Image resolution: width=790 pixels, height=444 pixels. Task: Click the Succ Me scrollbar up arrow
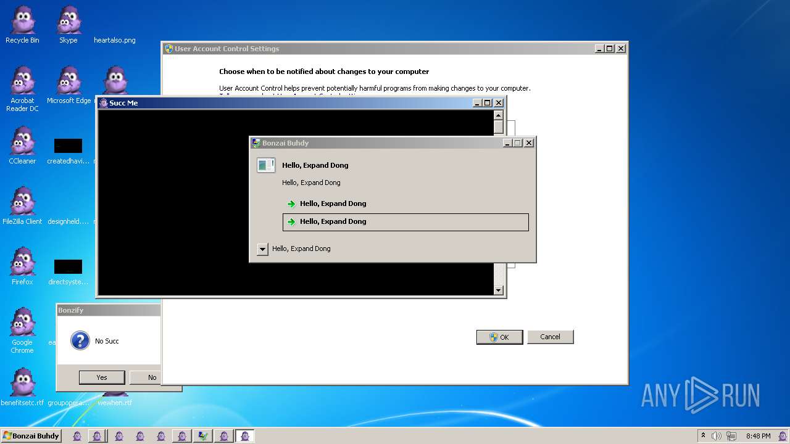click(499, 115)
